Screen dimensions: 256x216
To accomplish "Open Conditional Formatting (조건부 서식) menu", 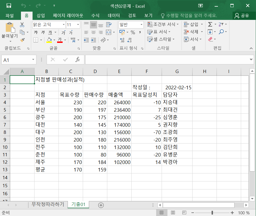I will 163,24.
